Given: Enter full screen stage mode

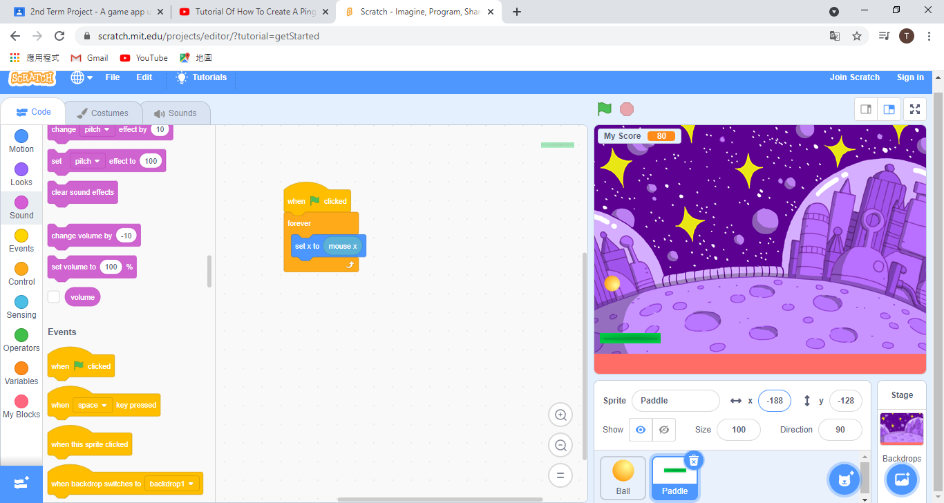Looking at the screenshot, I should [915, 109].
